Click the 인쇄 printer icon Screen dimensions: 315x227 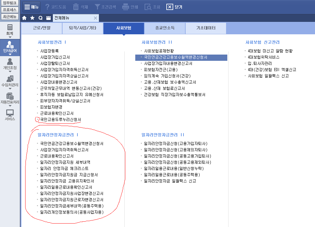(x=126, y=7)
